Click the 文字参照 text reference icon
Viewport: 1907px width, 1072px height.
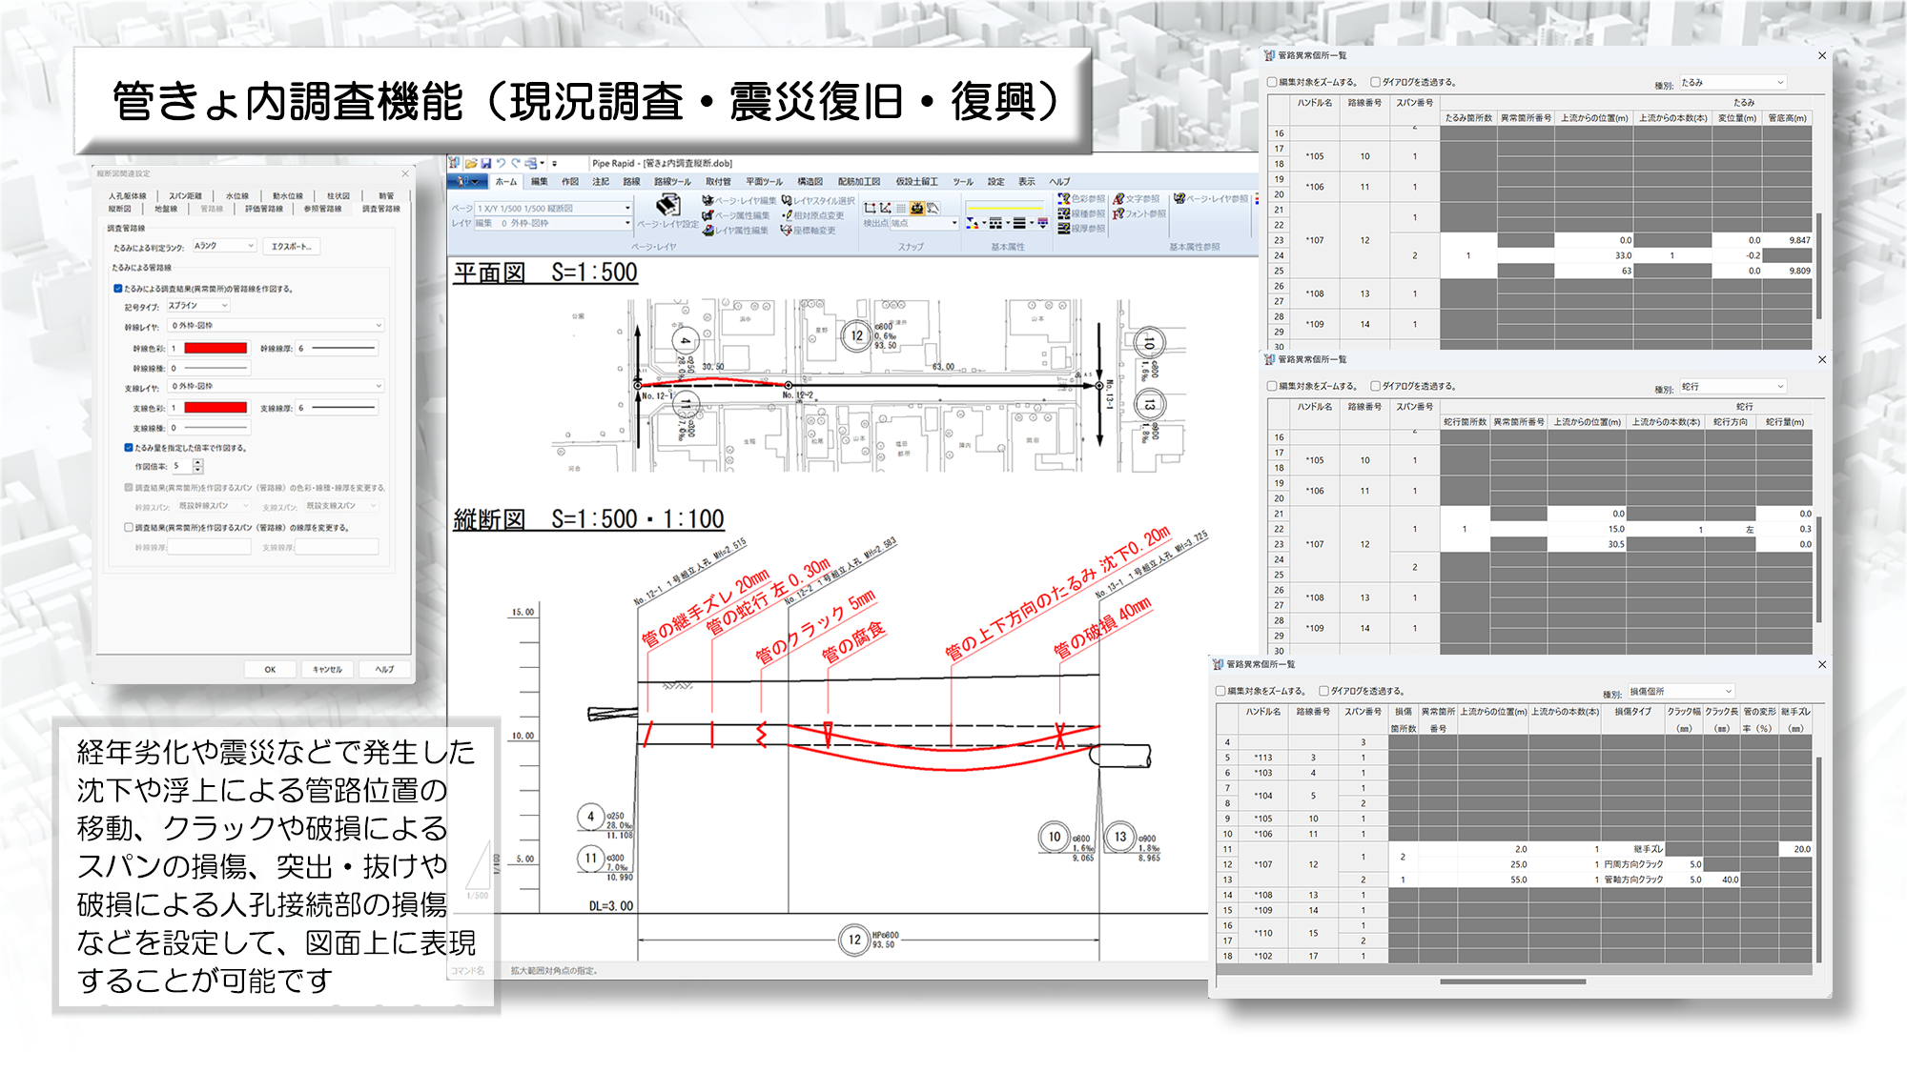point(1119,199)
